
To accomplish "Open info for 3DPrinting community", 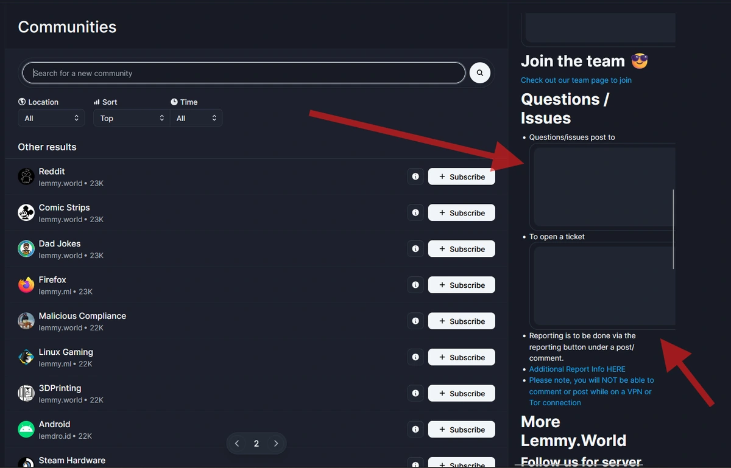I will tap(415, 393).
